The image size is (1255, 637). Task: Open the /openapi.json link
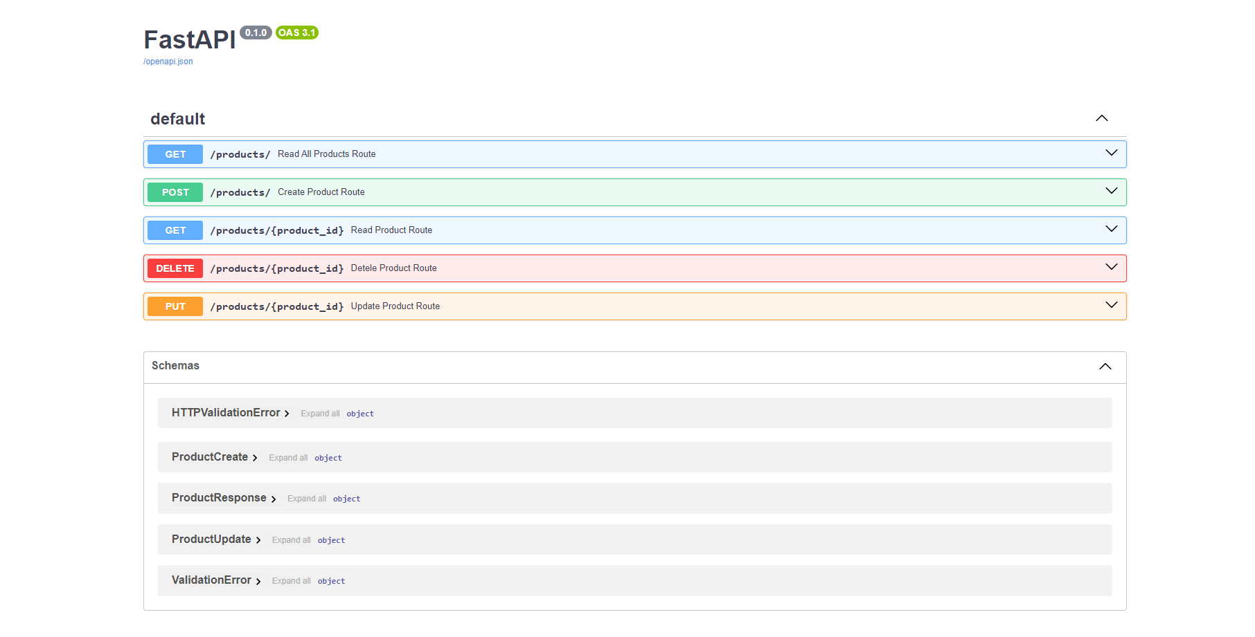tap(168, 62)
